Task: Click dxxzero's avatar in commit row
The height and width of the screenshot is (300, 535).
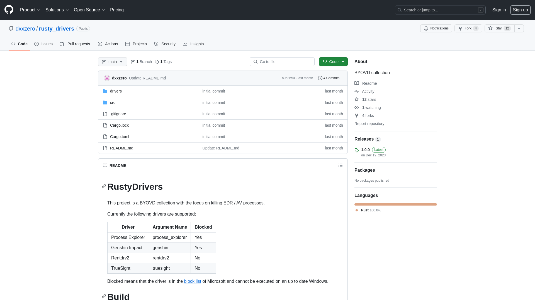Action: pos(107,78)
